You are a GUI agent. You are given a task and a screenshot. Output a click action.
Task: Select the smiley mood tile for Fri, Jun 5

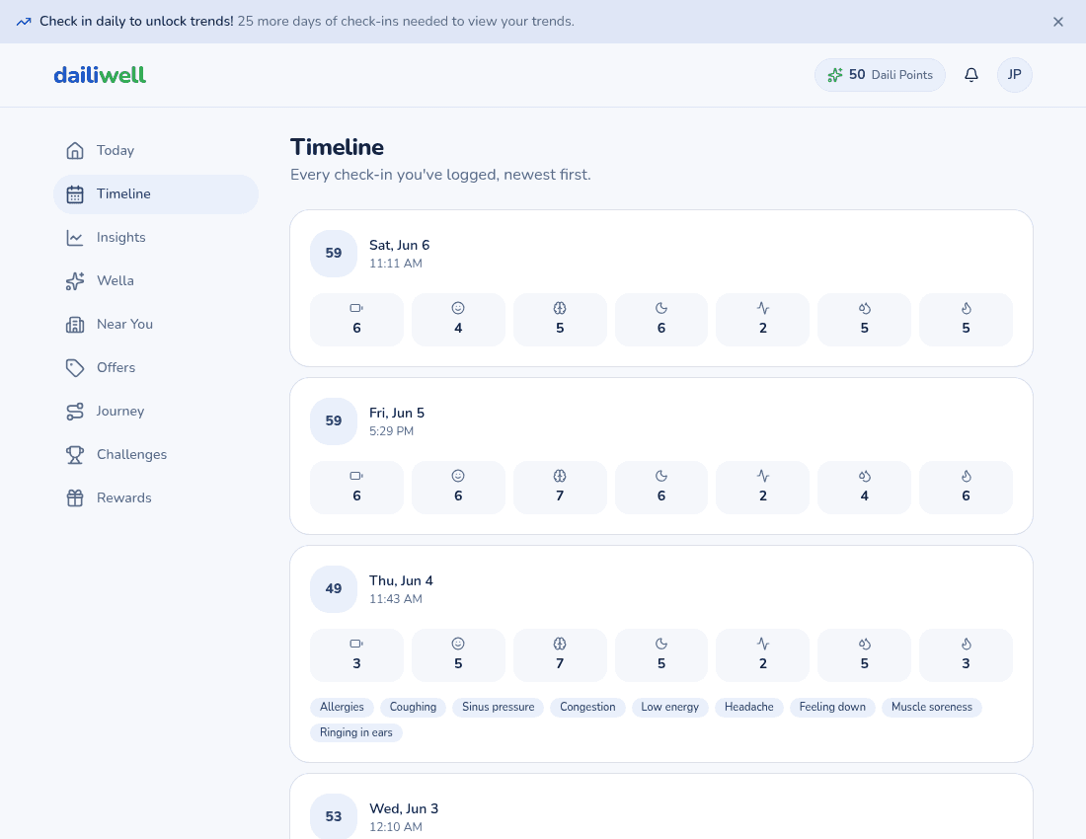tap(458, 488)
